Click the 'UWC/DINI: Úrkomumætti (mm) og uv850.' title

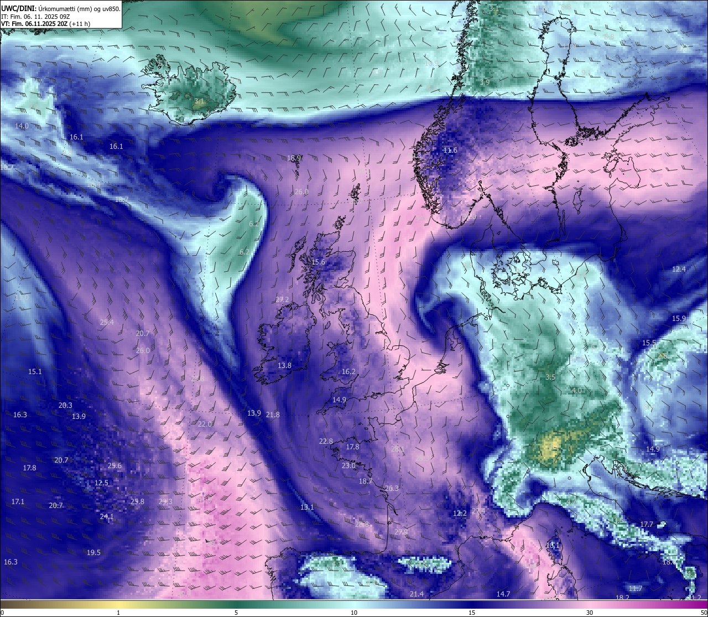[61, 8]
